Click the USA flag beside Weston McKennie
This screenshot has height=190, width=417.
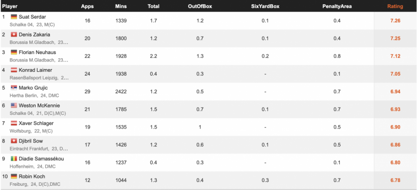coord(14,106)
